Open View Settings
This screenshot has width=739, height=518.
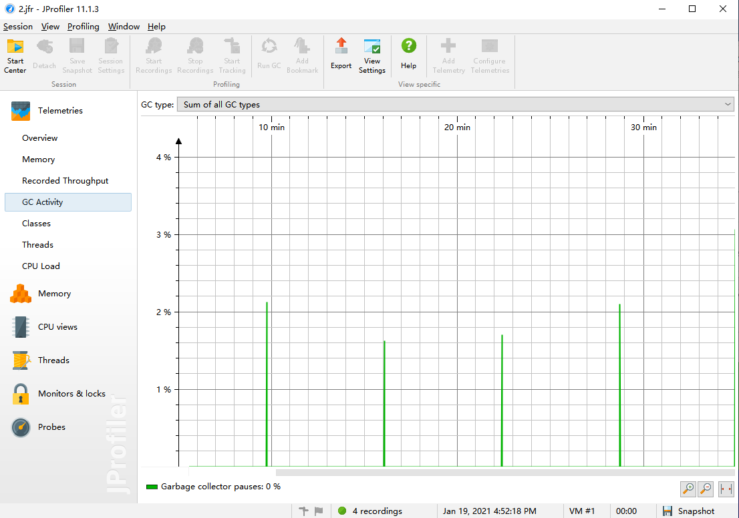pos(372,55)
